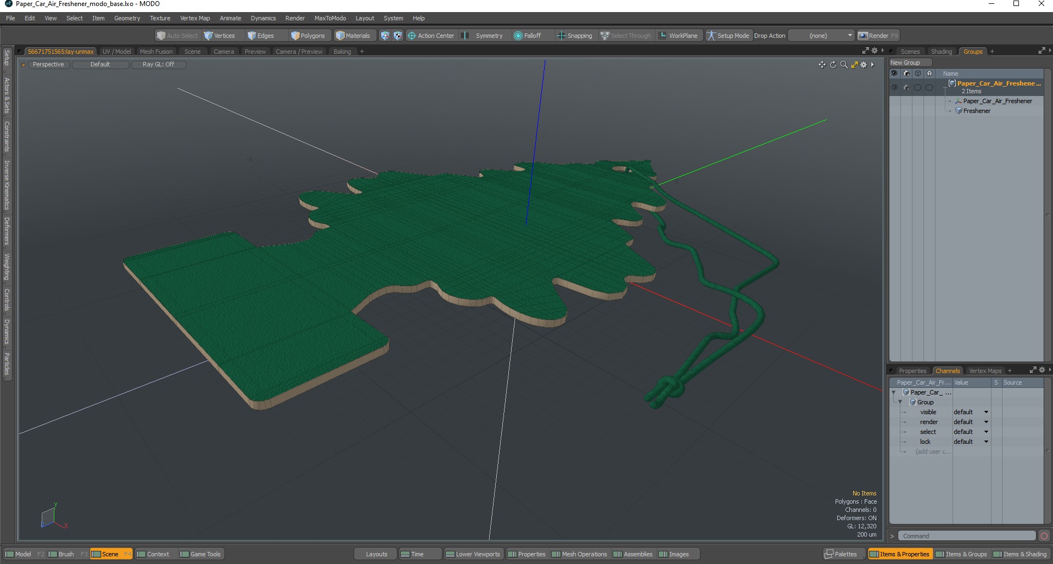Open the 3D viewport gear settings
1053x564 pixels.
coord(864,65)
